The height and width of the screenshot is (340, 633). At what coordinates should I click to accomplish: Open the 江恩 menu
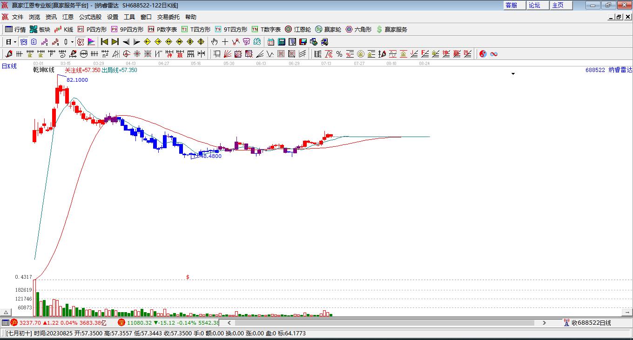click(x=68, y=17)
